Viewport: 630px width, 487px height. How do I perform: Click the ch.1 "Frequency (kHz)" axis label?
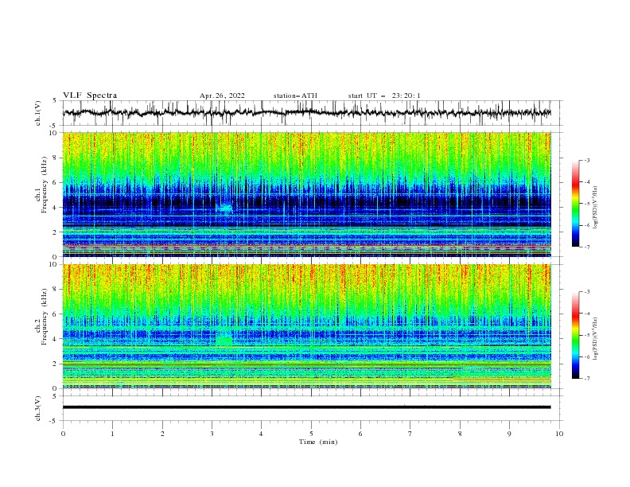coord(44,185)
